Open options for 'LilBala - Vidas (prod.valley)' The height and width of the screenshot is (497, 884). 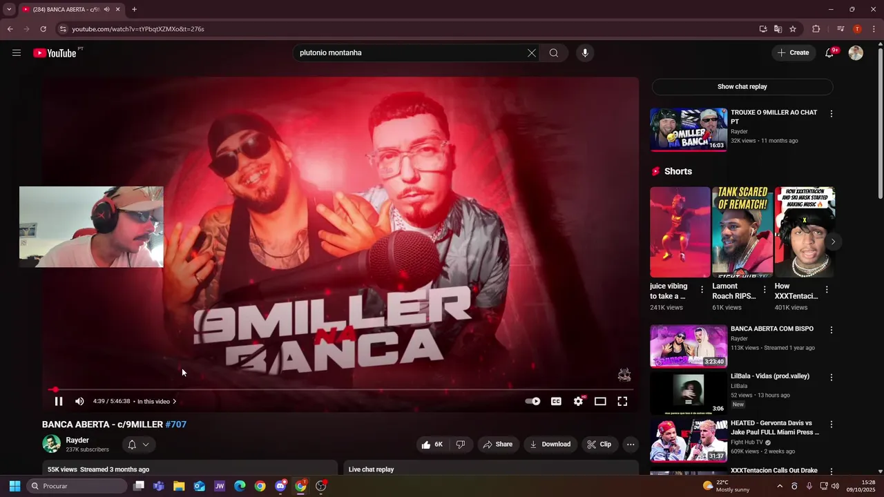832,378
